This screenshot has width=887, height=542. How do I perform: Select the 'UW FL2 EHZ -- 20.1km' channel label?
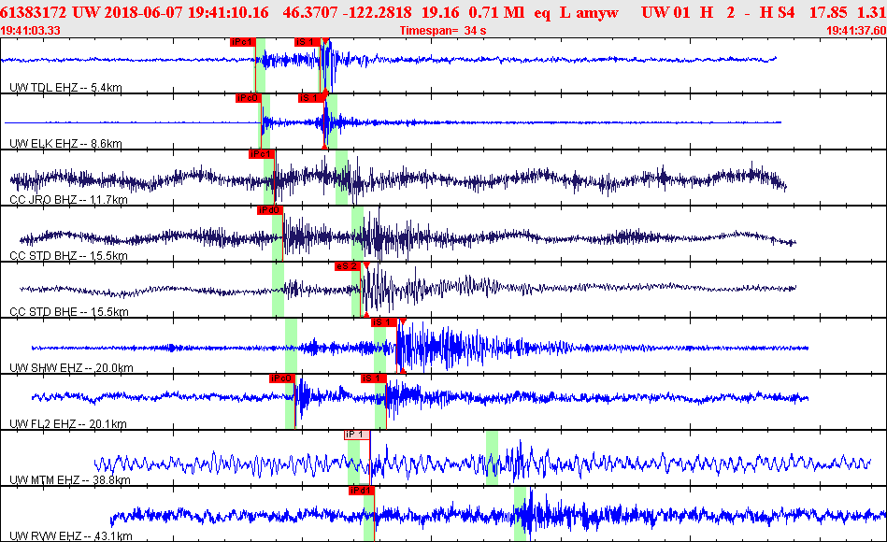pos(68,423)
